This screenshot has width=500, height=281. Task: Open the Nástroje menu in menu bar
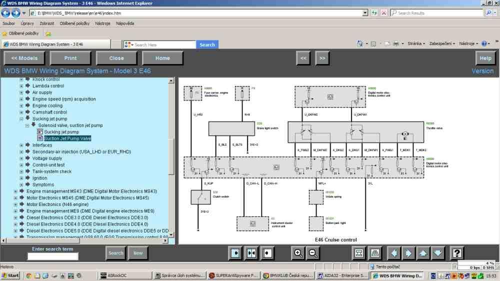102,23
